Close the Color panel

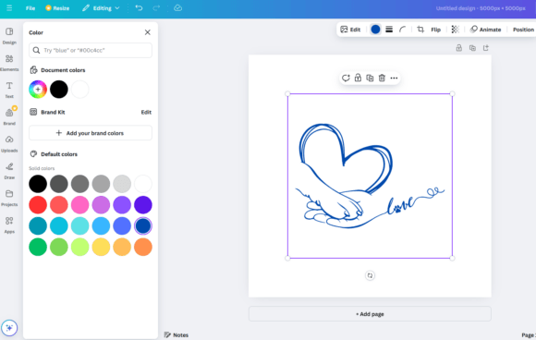click(x=147, y=32)
